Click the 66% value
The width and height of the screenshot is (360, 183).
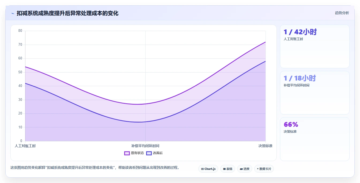pos(291,124)
